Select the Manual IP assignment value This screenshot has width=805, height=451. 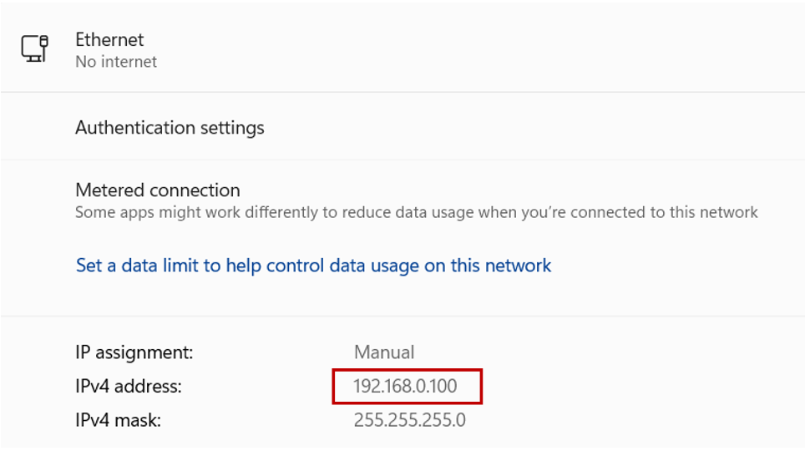click(x=384, y=352)
